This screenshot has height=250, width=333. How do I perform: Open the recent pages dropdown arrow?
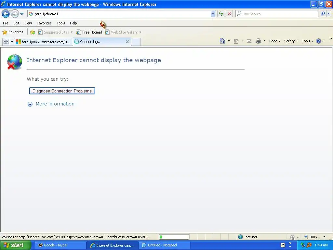(x=22, y=14)
